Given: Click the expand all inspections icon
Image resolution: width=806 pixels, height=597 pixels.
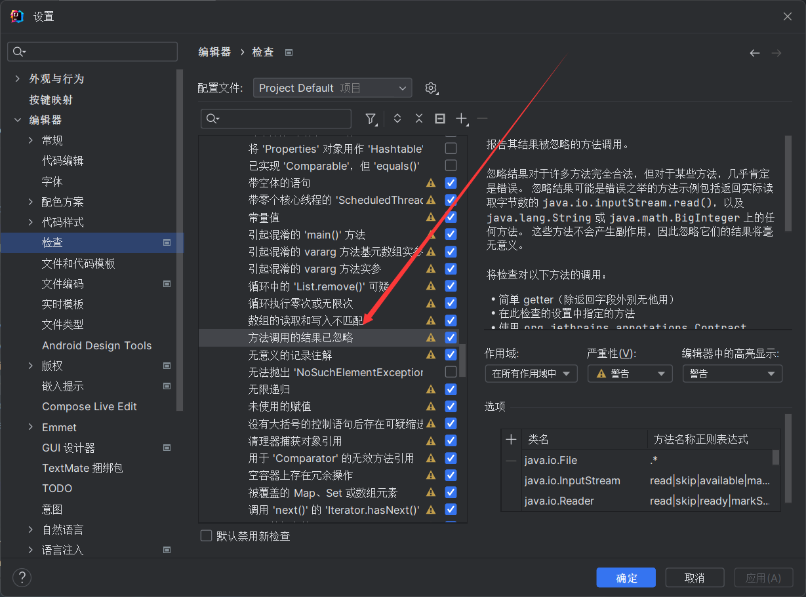Looking at the screenshot, I should pos(397,119).
